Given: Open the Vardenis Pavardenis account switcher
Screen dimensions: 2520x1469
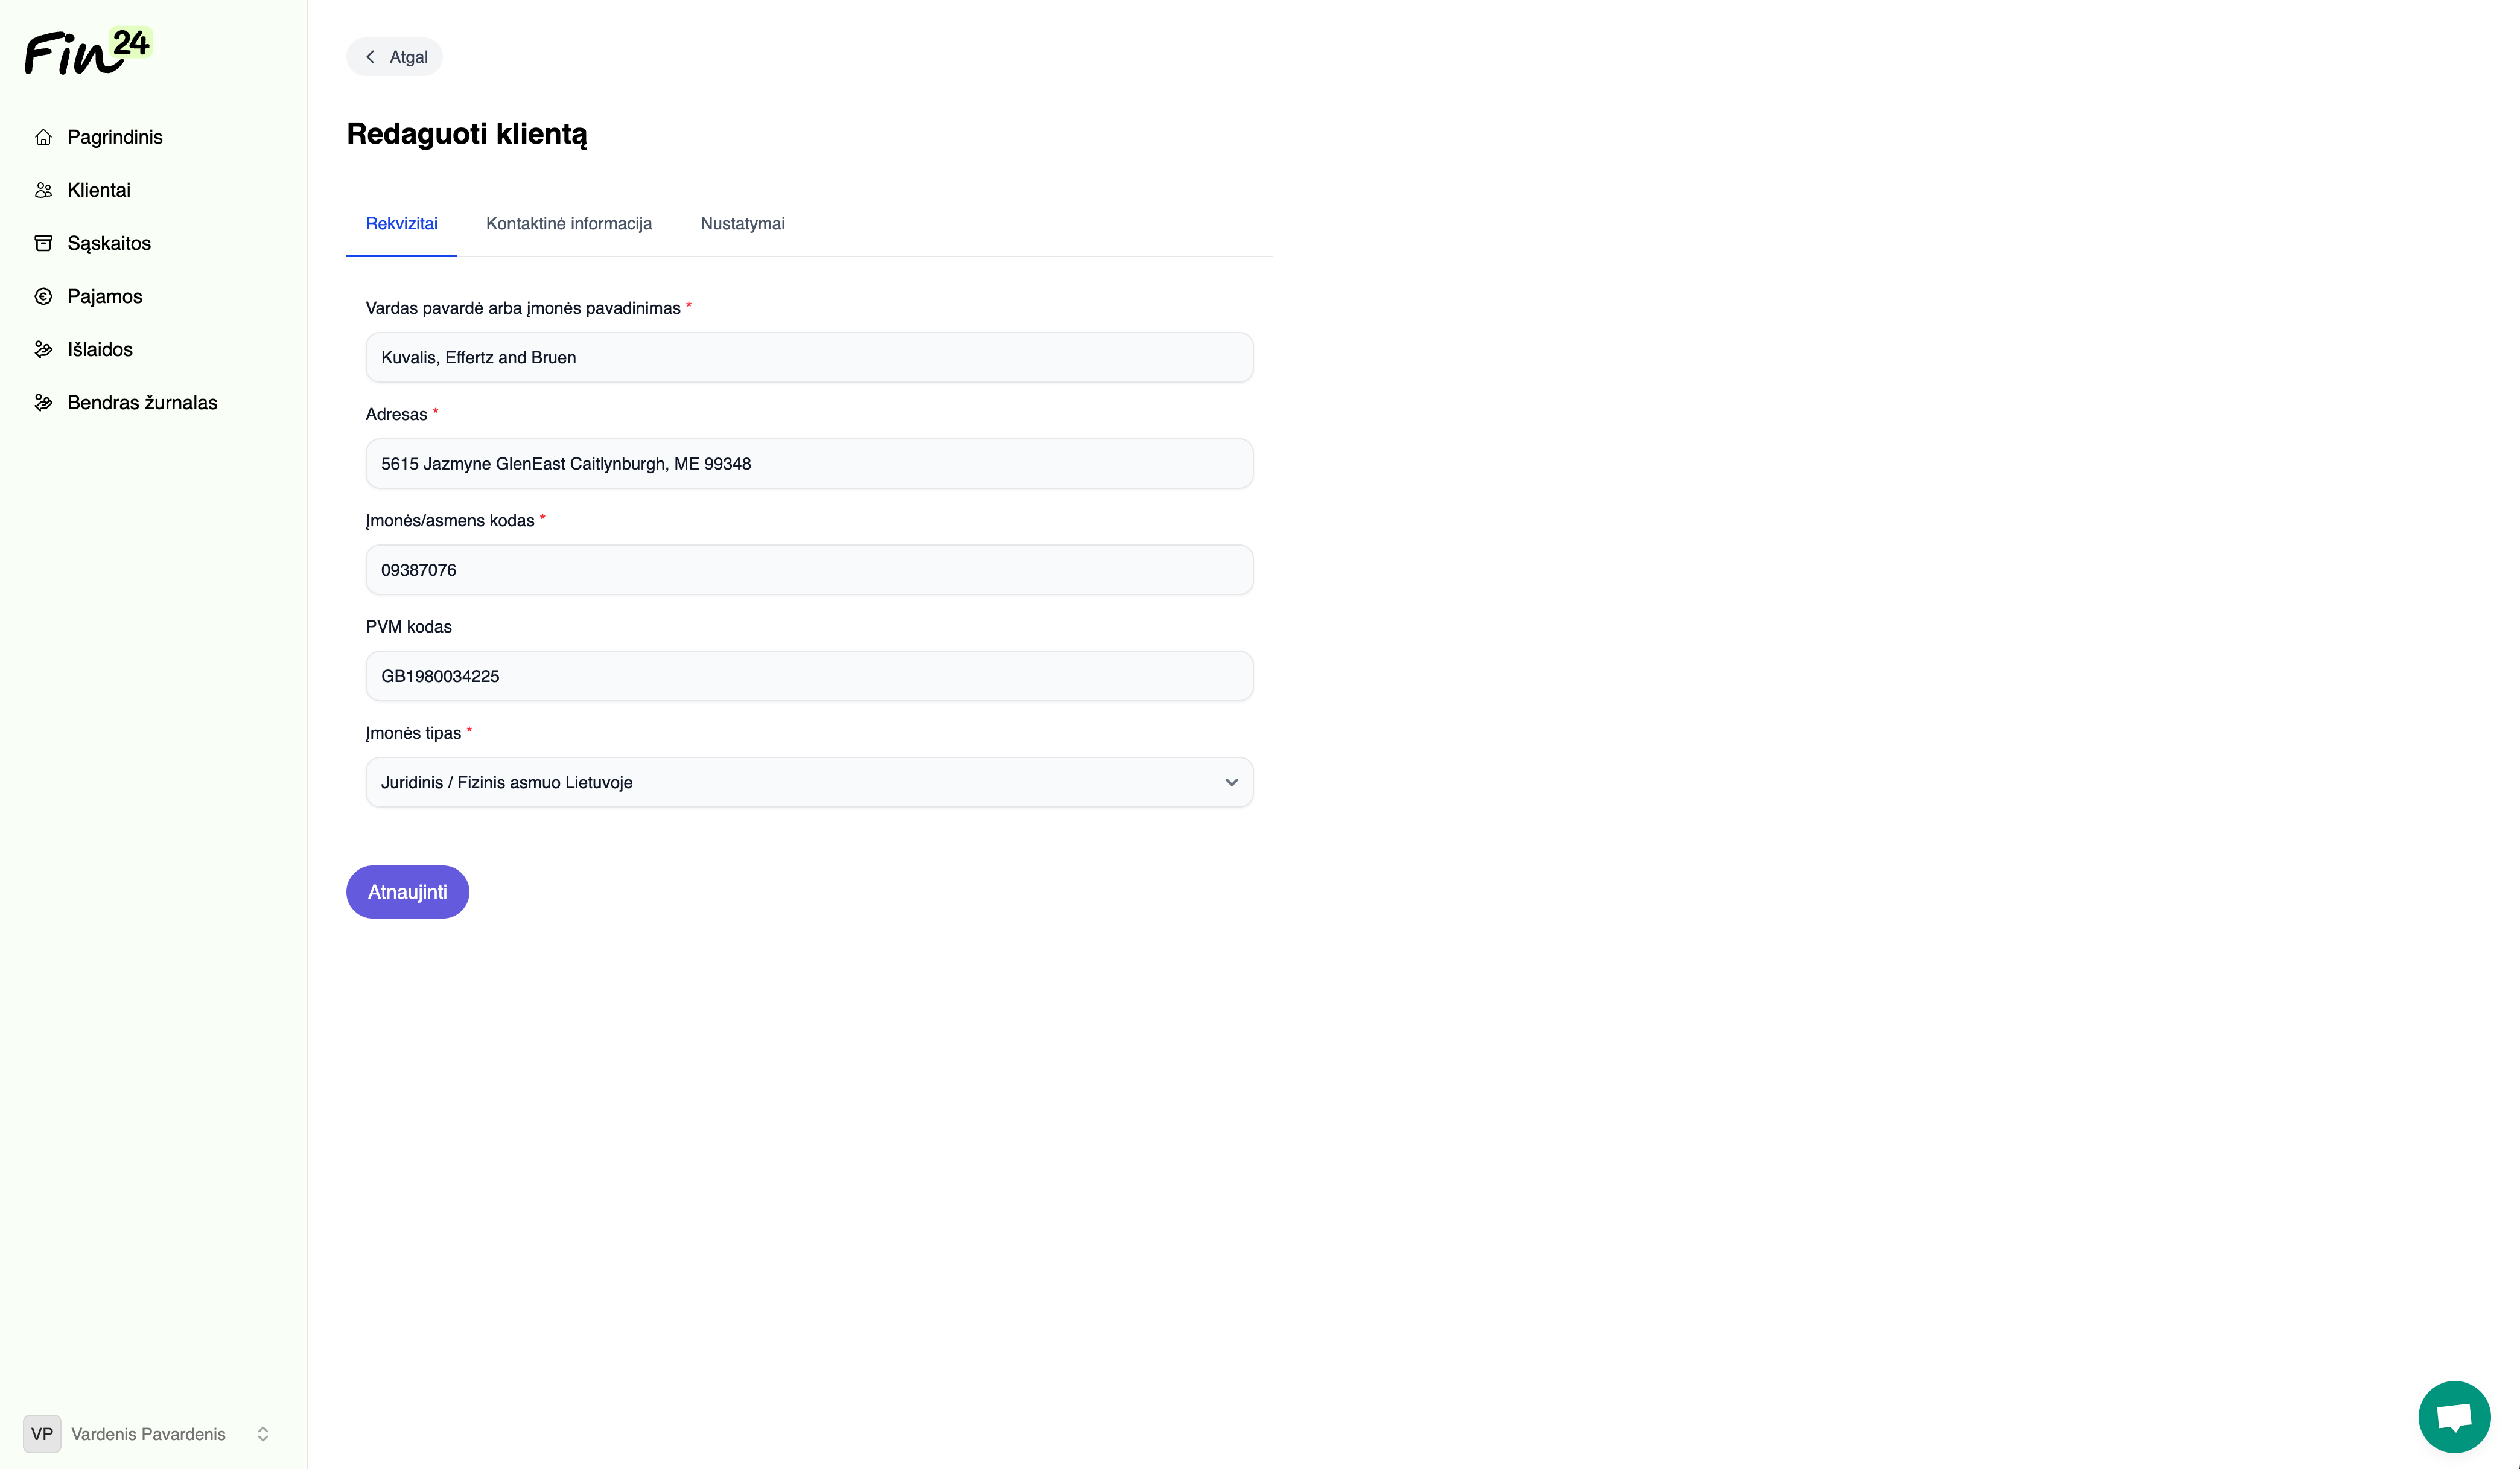Looking at the screenshot, I should [263, 1433].
